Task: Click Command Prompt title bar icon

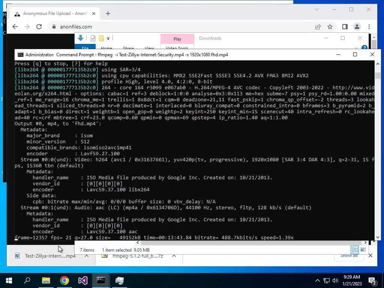Action: pos(21,55)
